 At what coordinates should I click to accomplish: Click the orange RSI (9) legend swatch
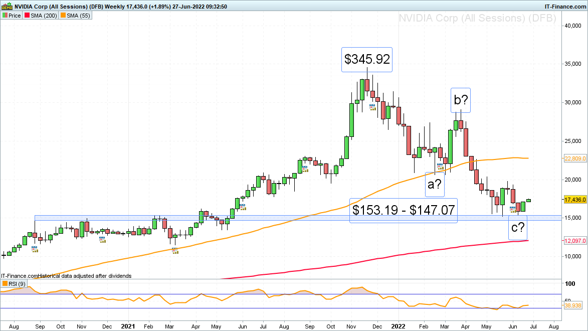click(x=5, y=284)
